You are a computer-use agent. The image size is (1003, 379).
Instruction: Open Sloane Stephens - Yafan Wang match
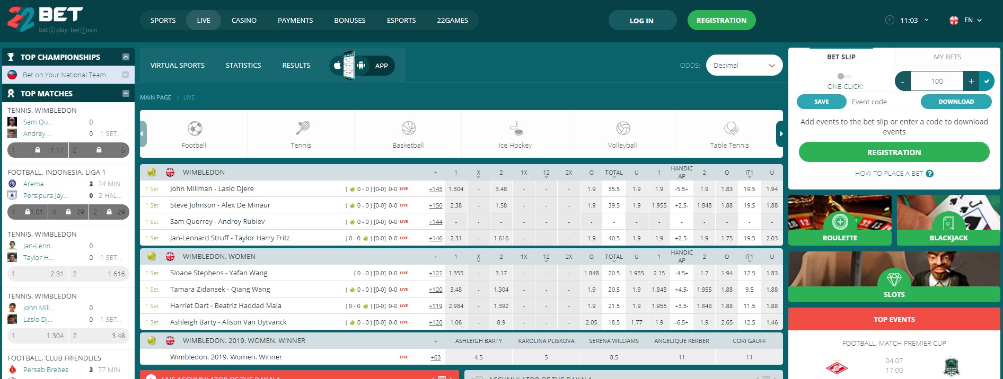(x=218, y=273)
